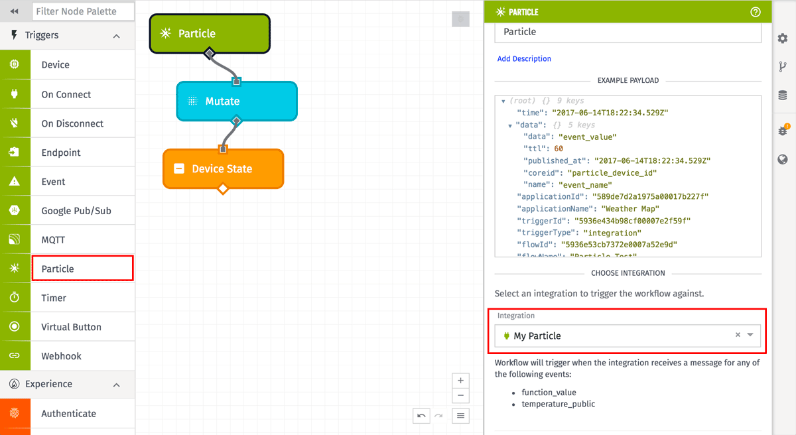Select the Particle node on canvas
796x435 pixels.
210,33
